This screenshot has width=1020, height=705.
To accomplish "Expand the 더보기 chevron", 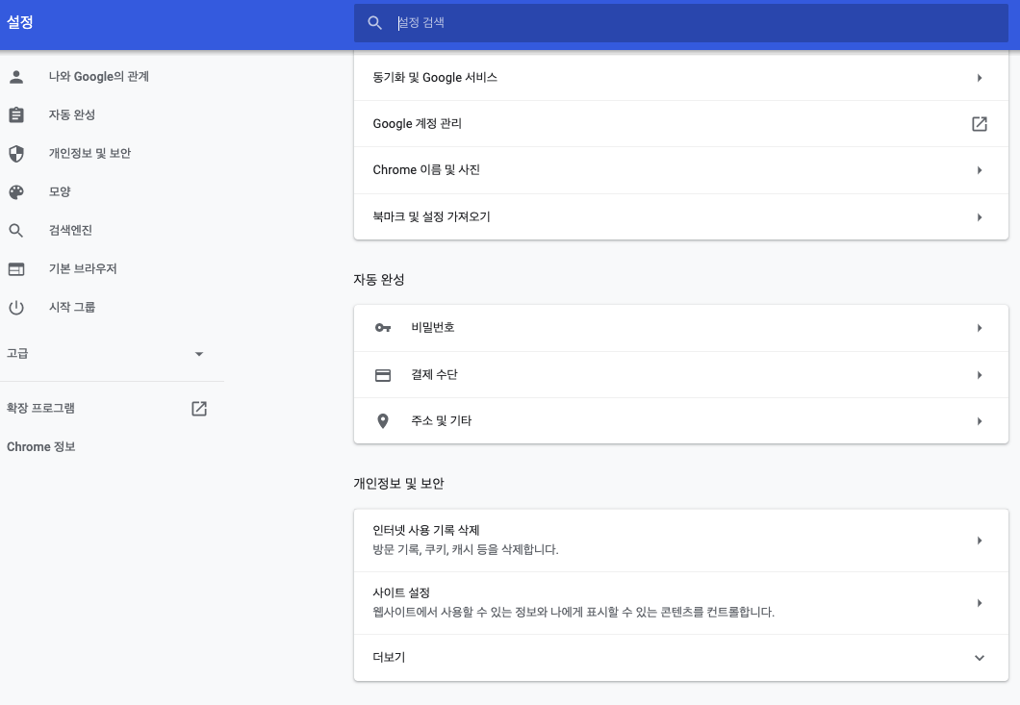I will click(x=979, y=658).
